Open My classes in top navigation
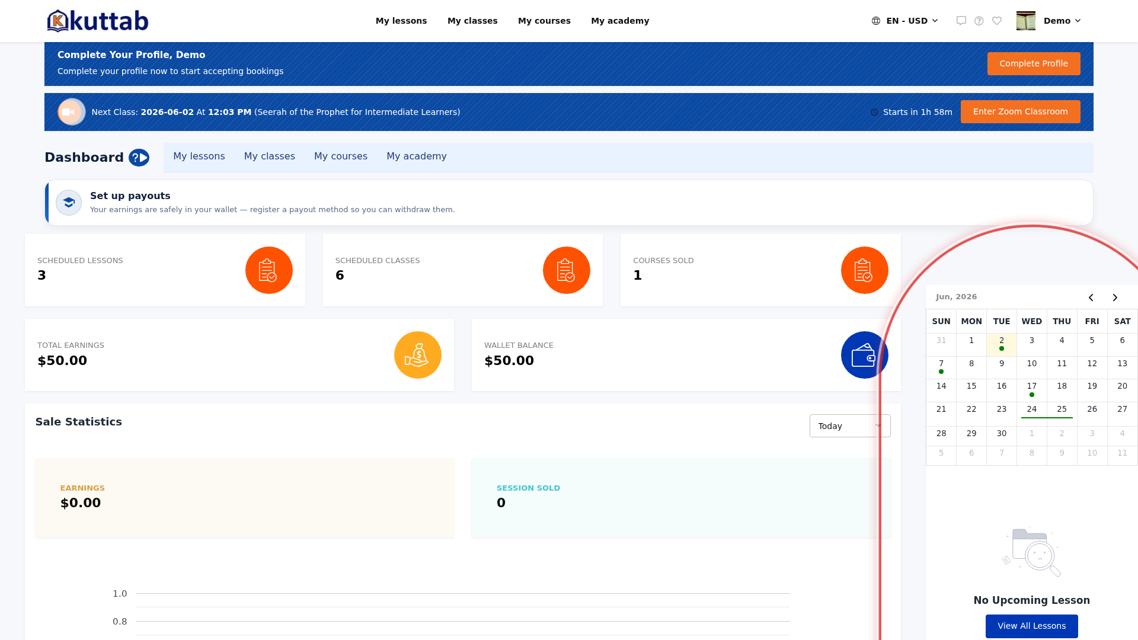The width and height of the screenshot is (1138, 640). (x=472, y=21)
